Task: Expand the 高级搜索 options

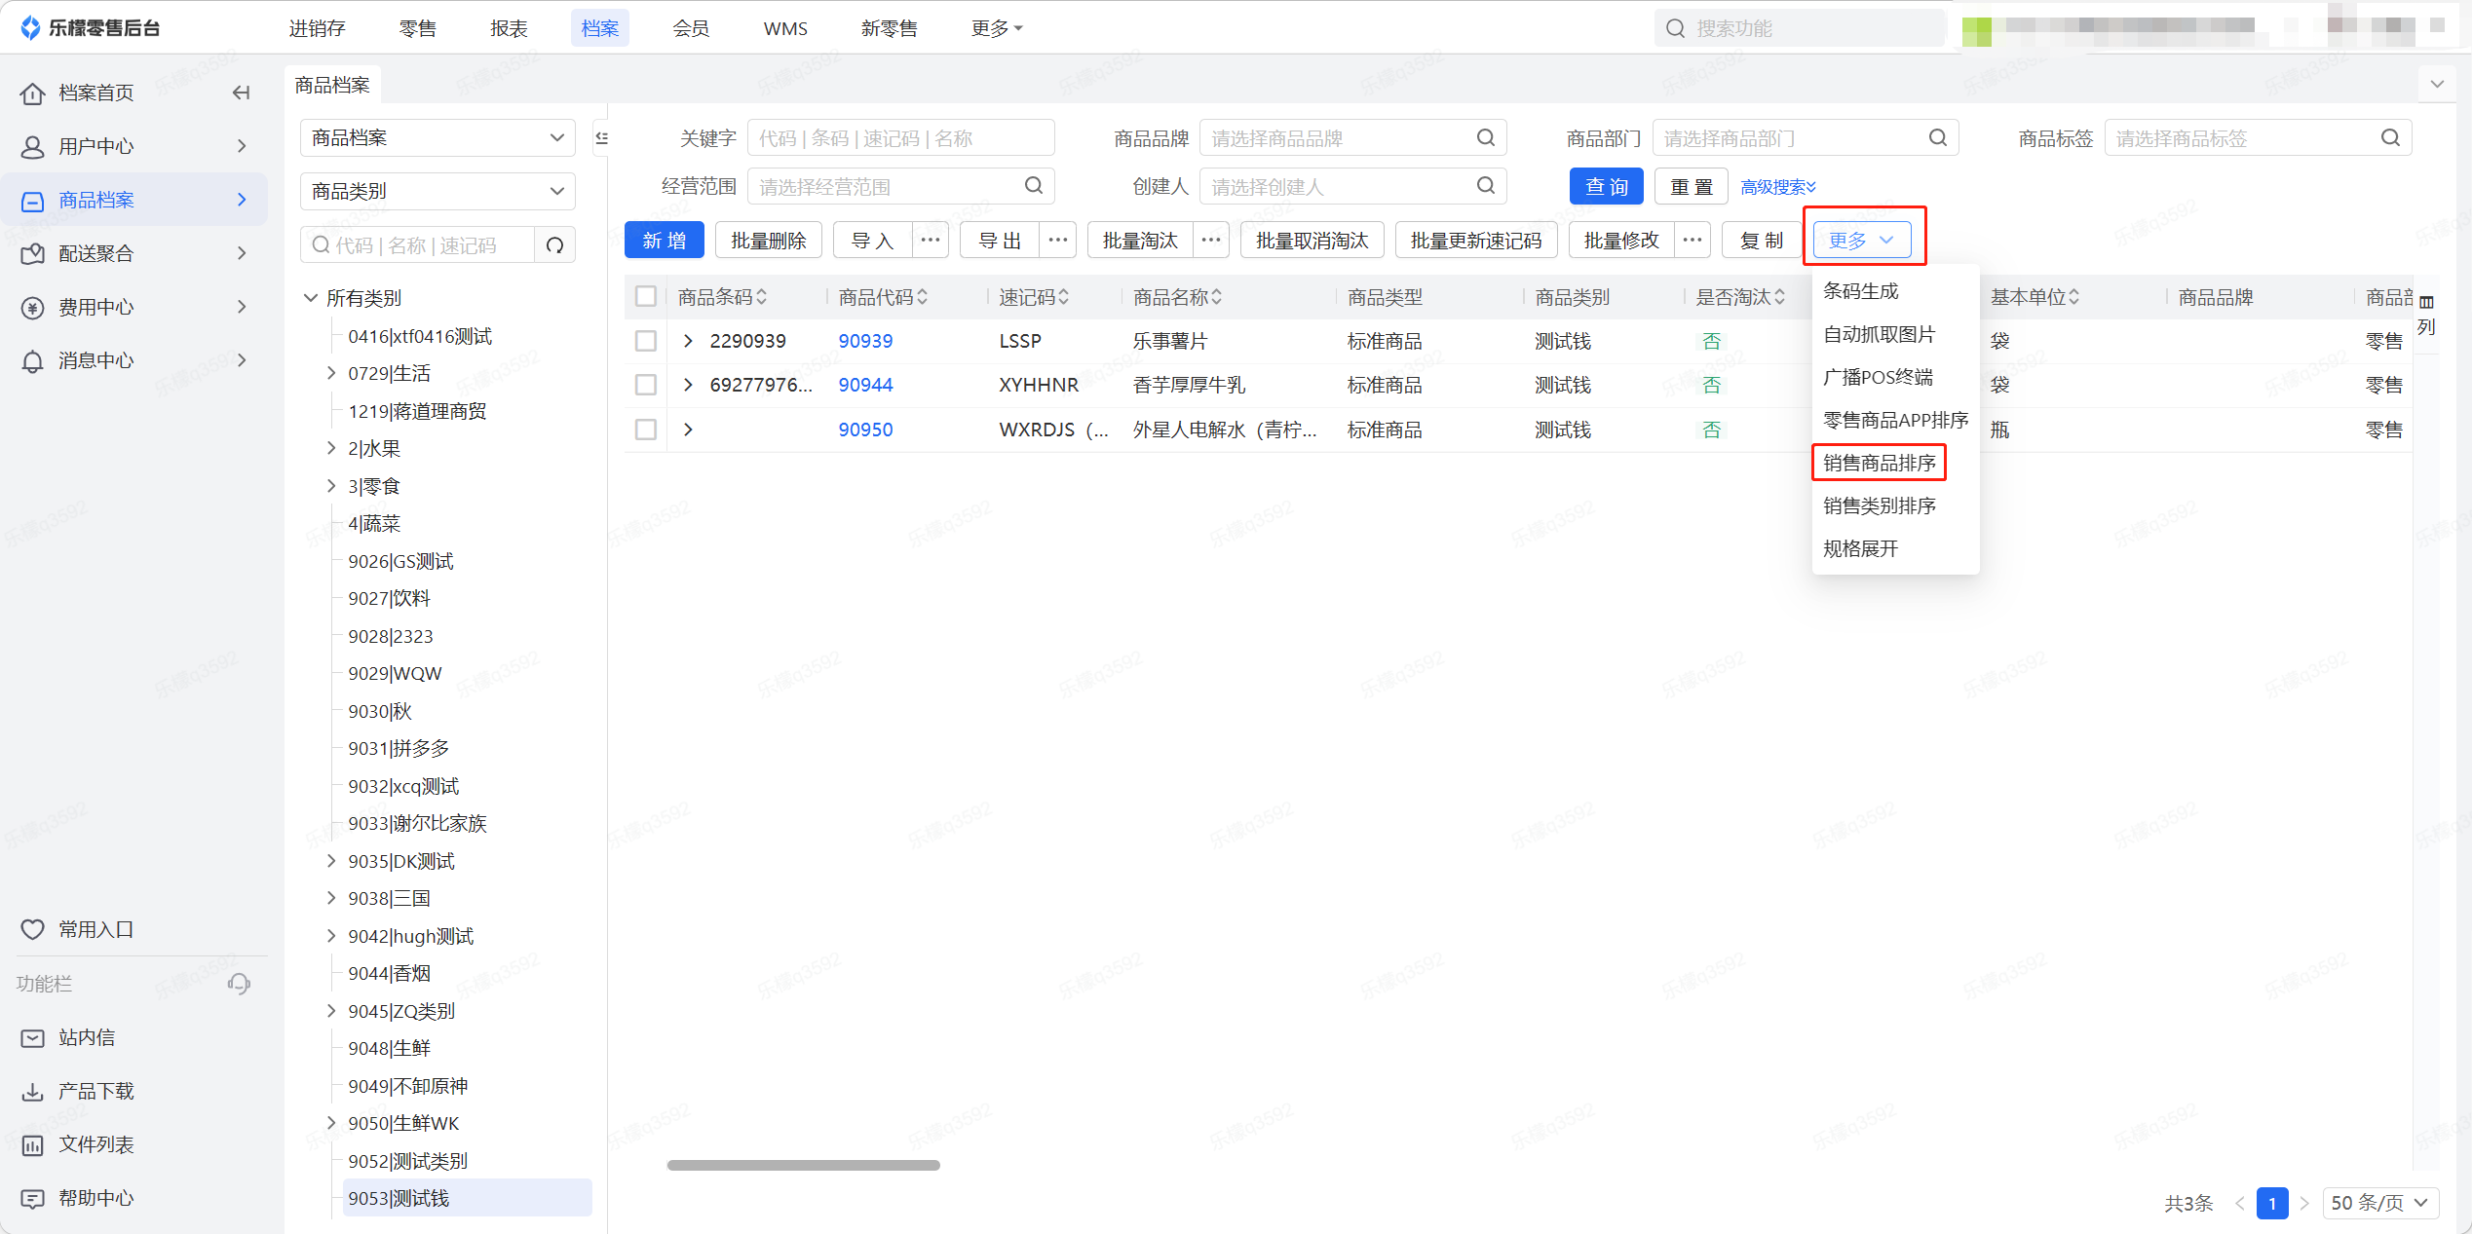Action: (1778, 187)
